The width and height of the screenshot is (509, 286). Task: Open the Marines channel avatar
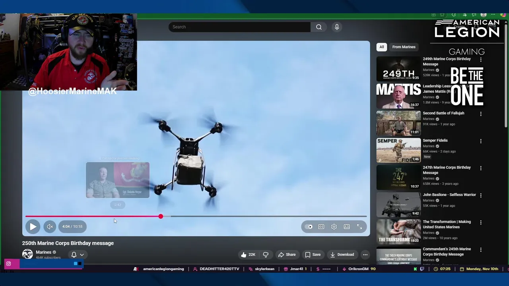(27, 254)
